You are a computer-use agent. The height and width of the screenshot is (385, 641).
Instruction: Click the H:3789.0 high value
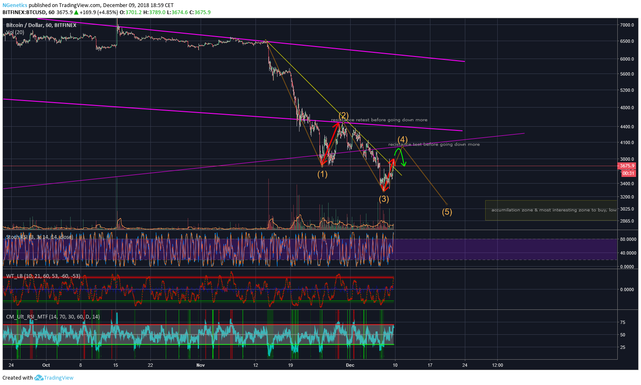click(155, 12)
